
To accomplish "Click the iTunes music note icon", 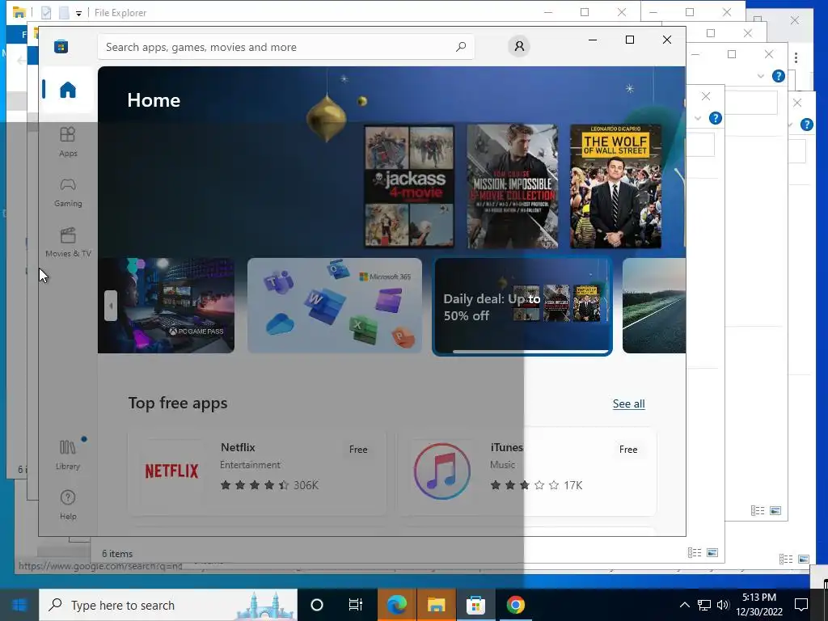I will tap(442, 471).
